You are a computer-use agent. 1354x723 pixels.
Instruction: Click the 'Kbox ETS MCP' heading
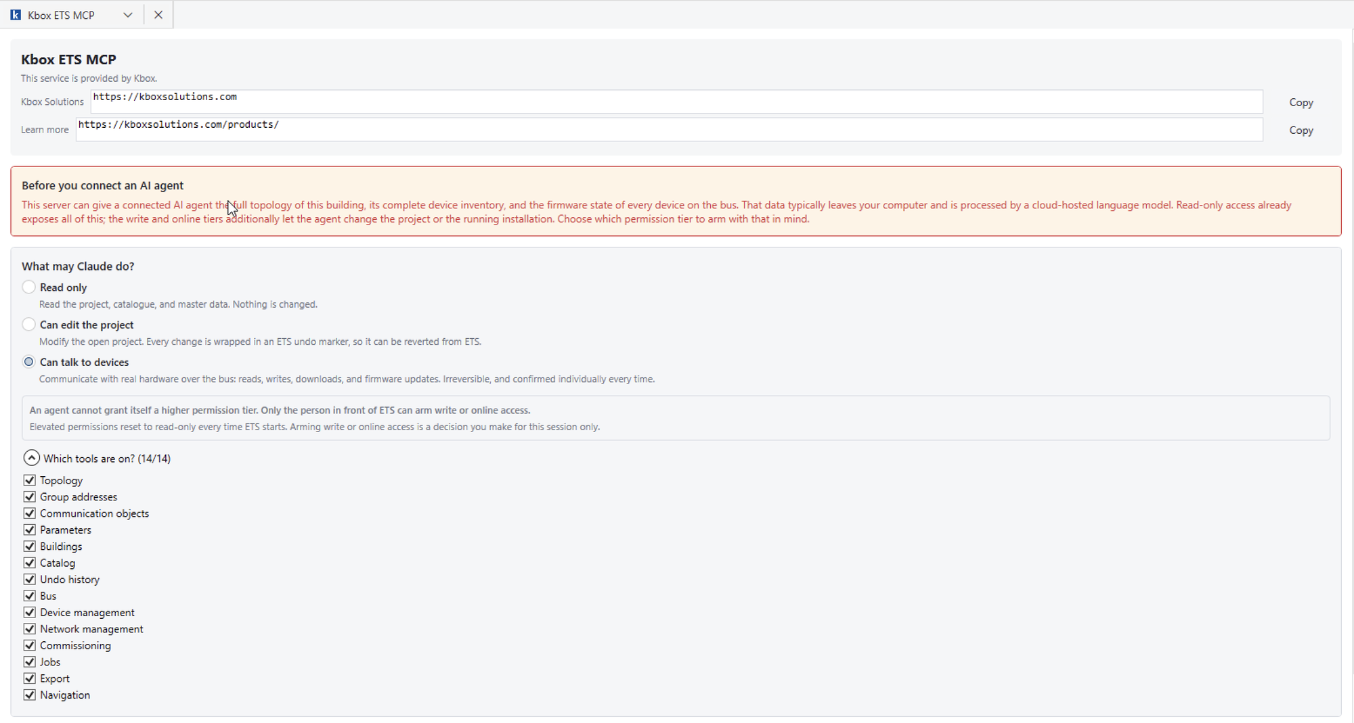[68, 60]
